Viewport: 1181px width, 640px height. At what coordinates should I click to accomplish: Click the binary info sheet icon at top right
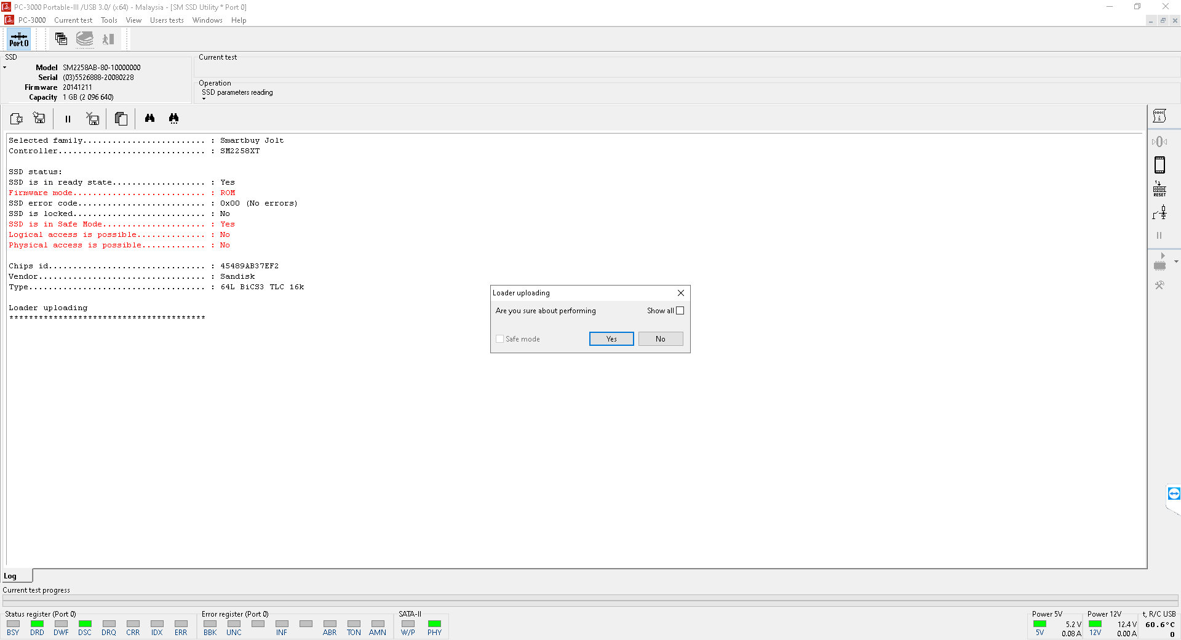click(1159, 116)
